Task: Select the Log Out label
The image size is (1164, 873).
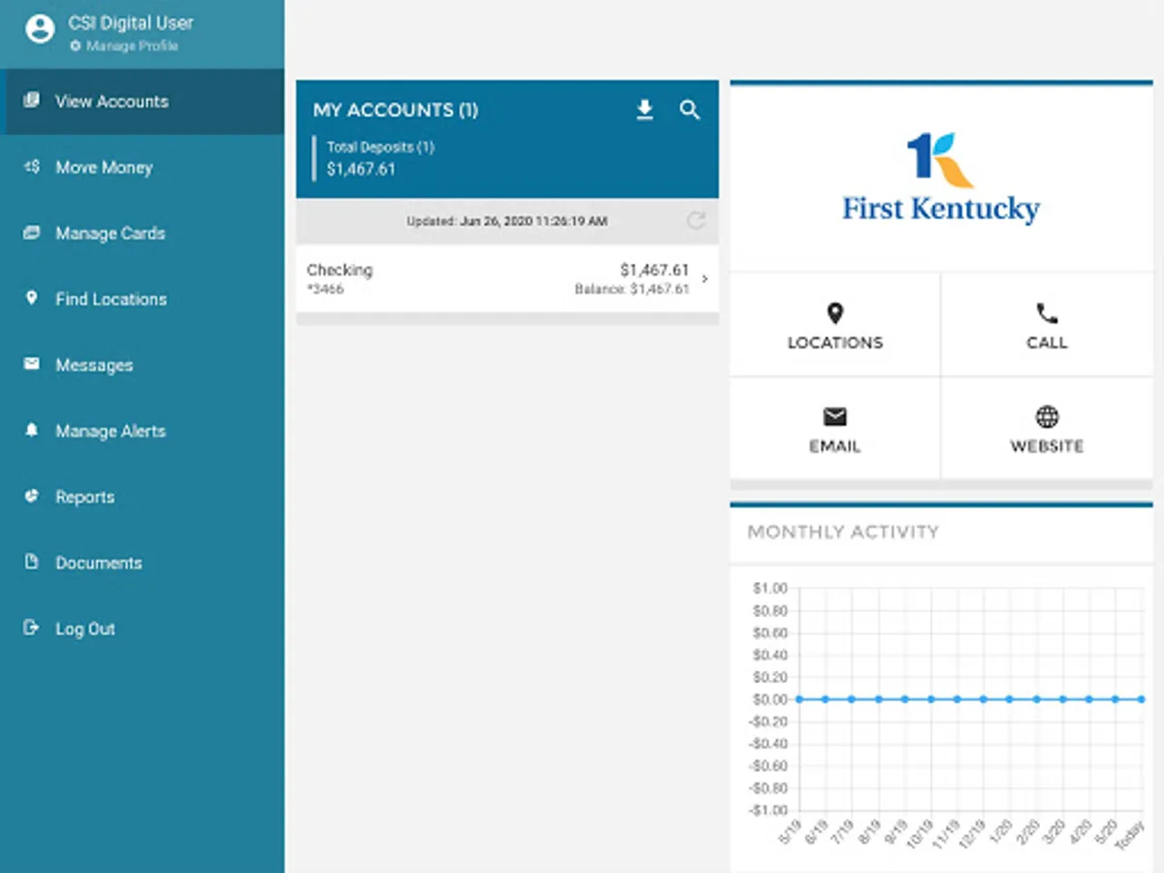Action: pyautogui.click(x=85, y=629)
